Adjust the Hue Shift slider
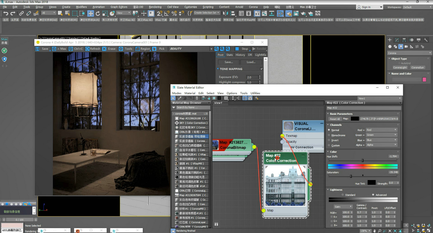The height and width of the screenshot is (233, 433). (363, 160)
